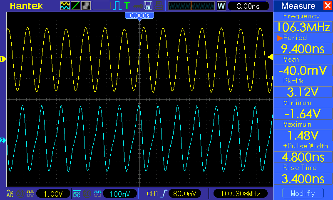Open the CH2 100mV scale setting
This screenshot has width=333, height=200.
[121, 193]
